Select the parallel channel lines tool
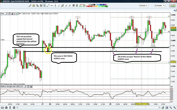Viewport: 177px width, 110px height. click(70, 6)
